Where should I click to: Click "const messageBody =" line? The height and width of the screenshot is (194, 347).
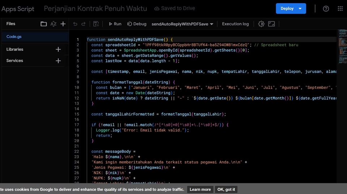pyautogui.click(x=113, y=152)
